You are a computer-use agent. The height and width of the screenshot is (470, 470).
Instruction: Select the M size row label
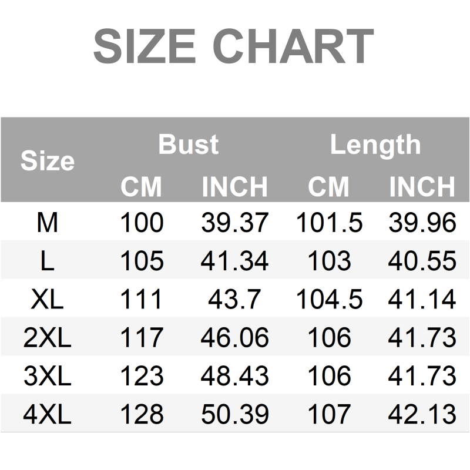(x=48, y=223)
